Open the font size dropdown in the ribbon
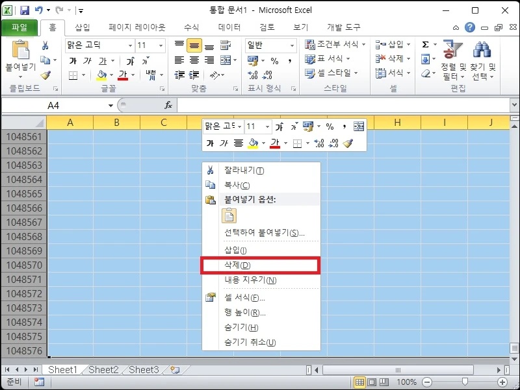The width and height of the screenshot is (520, 390). (x=161, y=46)
